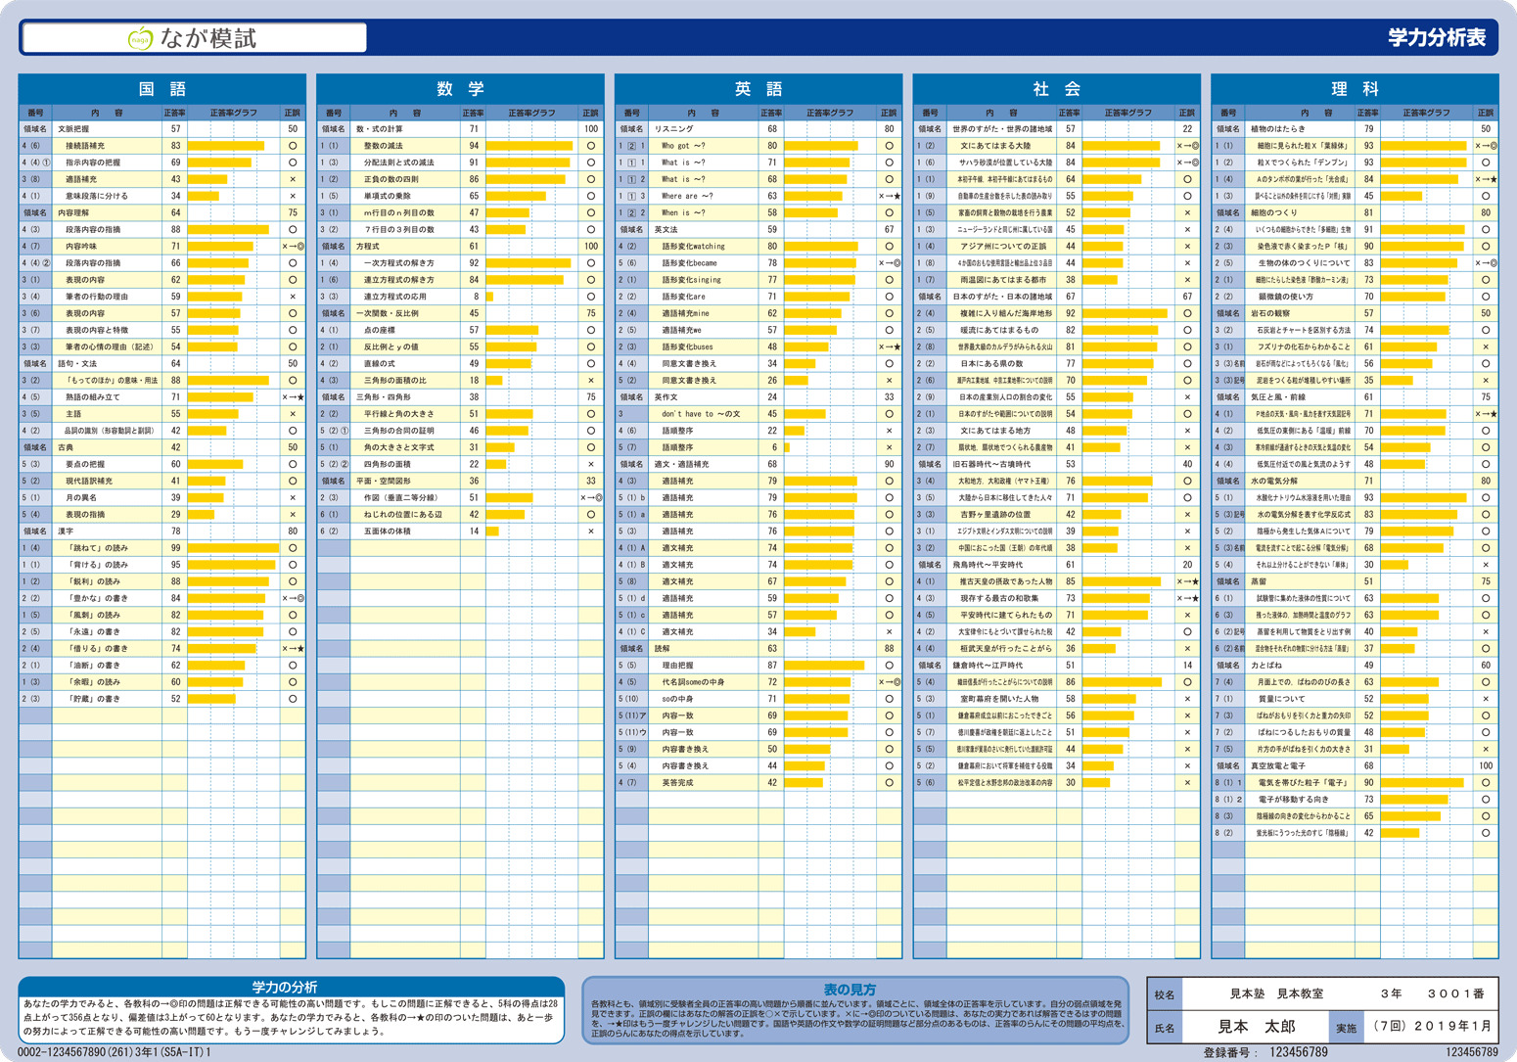Click the 接続語補充 row label
This screenshot has height=1062, width=1517.
[87, 146]
